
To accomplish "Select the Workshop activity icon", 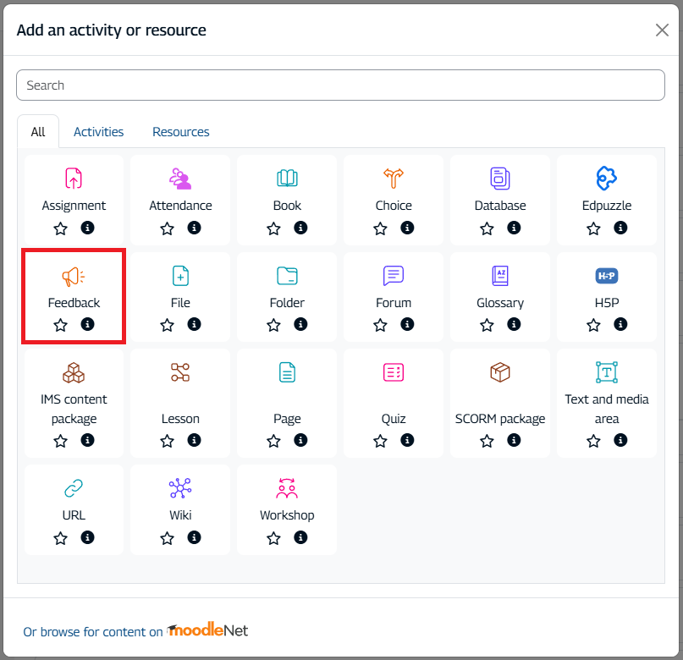I will 287,488.
